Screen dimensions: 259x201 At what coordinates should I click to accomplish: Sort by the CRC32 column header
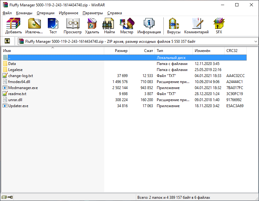click(x=235, y=51)
